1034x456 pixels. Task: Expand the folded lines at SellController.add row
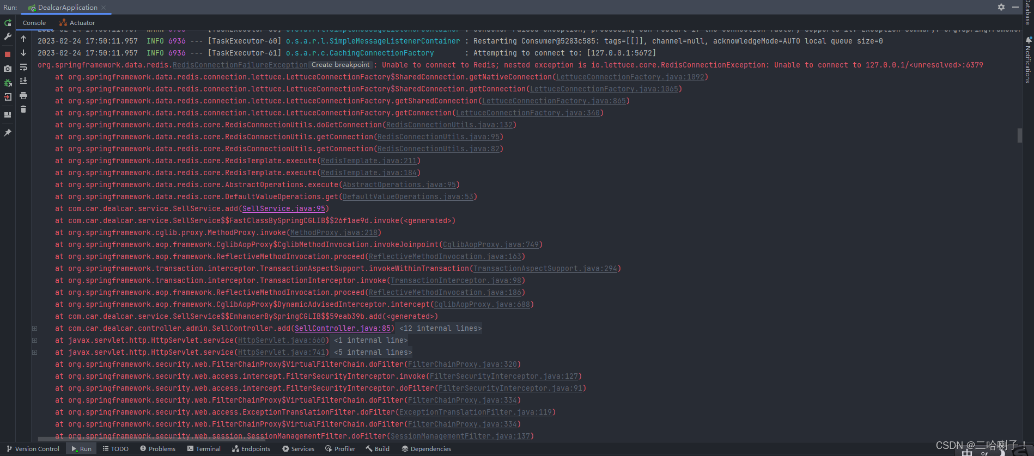(x=34, y=329)
